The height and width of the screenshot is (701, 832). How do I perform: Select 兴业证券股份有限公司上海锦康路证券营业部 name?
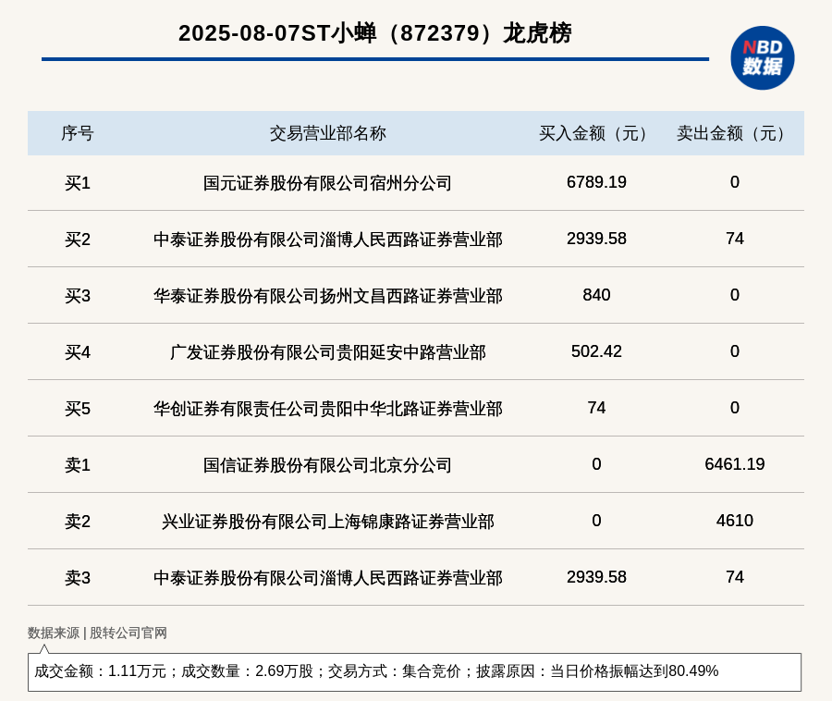coord(328,521)
